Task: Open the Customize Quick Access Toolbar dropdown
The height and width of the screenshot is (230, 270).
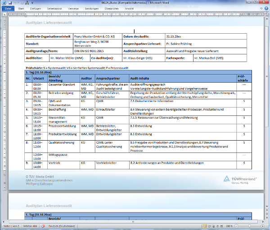Action: coord(33,3)
